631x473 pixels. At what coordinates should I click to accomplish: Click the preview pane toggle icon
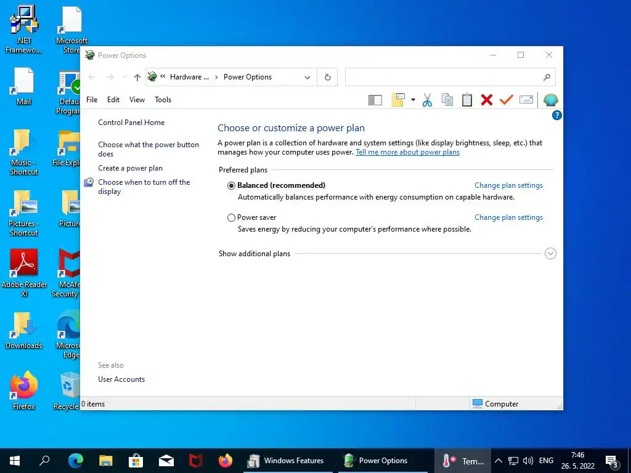[x=375, y=100]
